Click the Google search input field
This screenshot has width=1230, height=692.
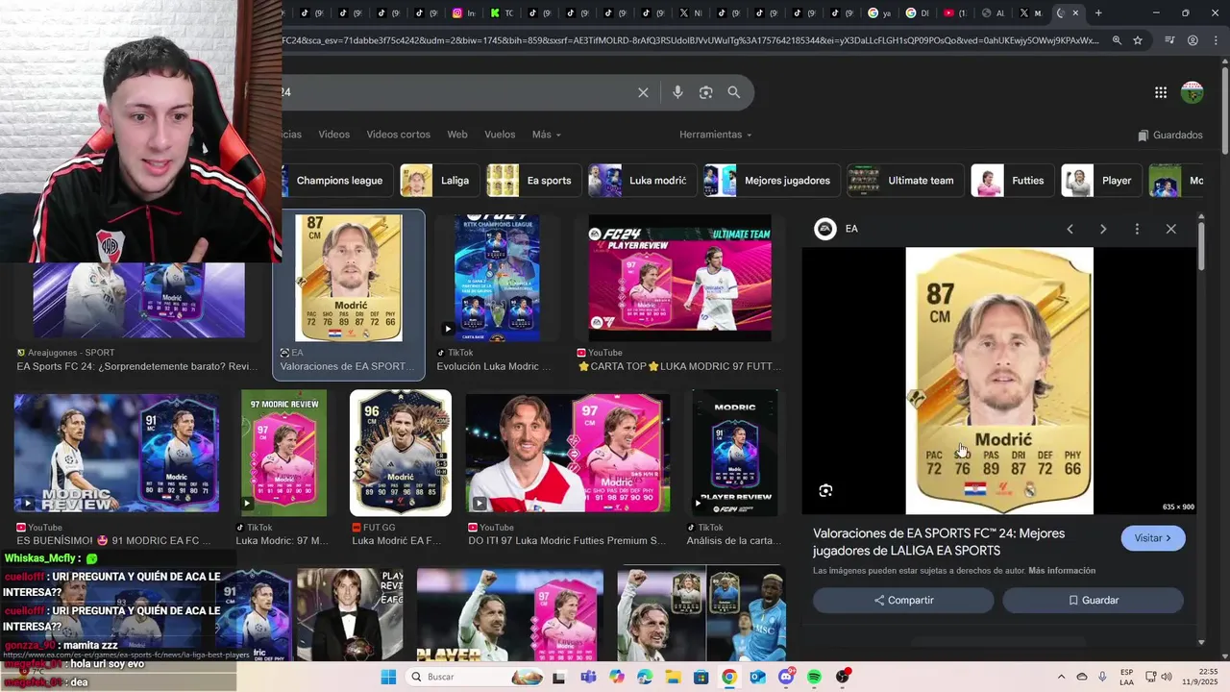pos(456,92)
